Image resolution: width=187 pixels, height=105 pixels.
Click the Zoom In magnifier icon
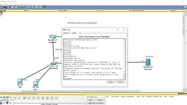tap(28, 7)
